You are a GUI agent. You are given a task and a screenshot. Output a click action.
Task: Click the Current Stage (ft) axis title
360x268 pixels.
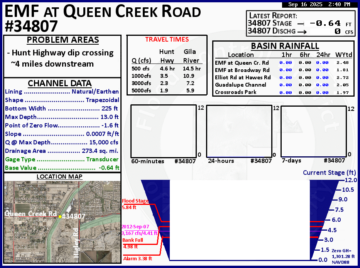[x=329, y=173]
